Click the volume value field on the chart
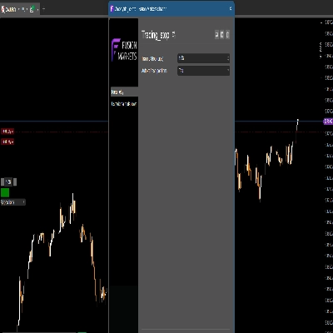The height and width of the screenshot is (333, 333). (8, 182)
